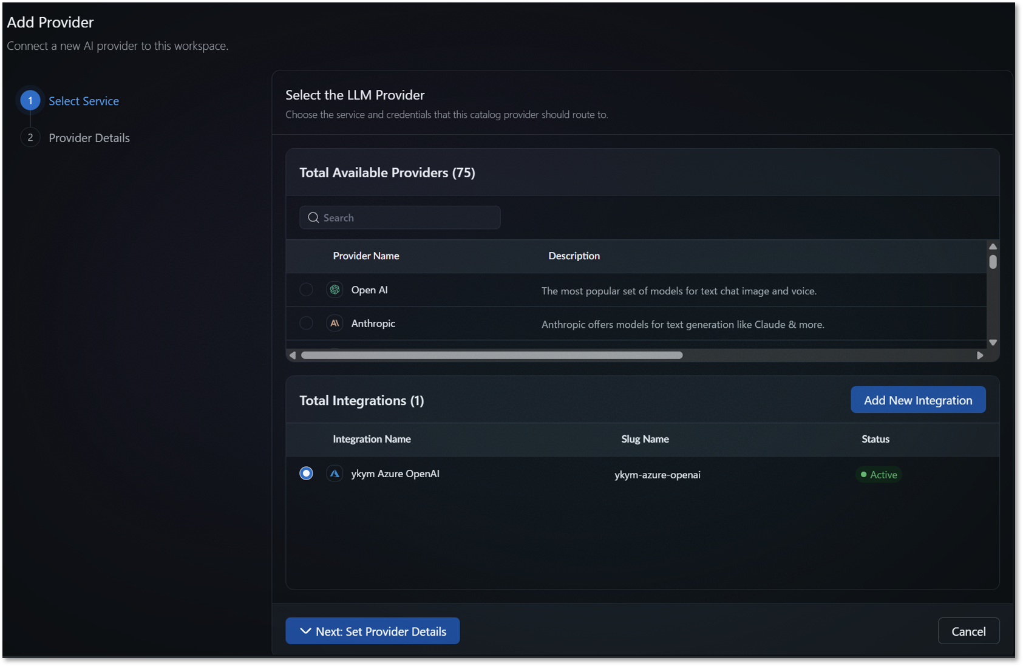Click the Description column header
The image size is (1023, 666).
(x=574, y=256)
